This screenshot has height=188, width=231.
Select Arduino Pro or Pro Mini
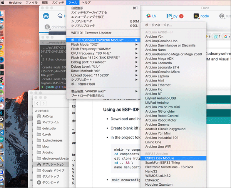[x=173, y=107]
